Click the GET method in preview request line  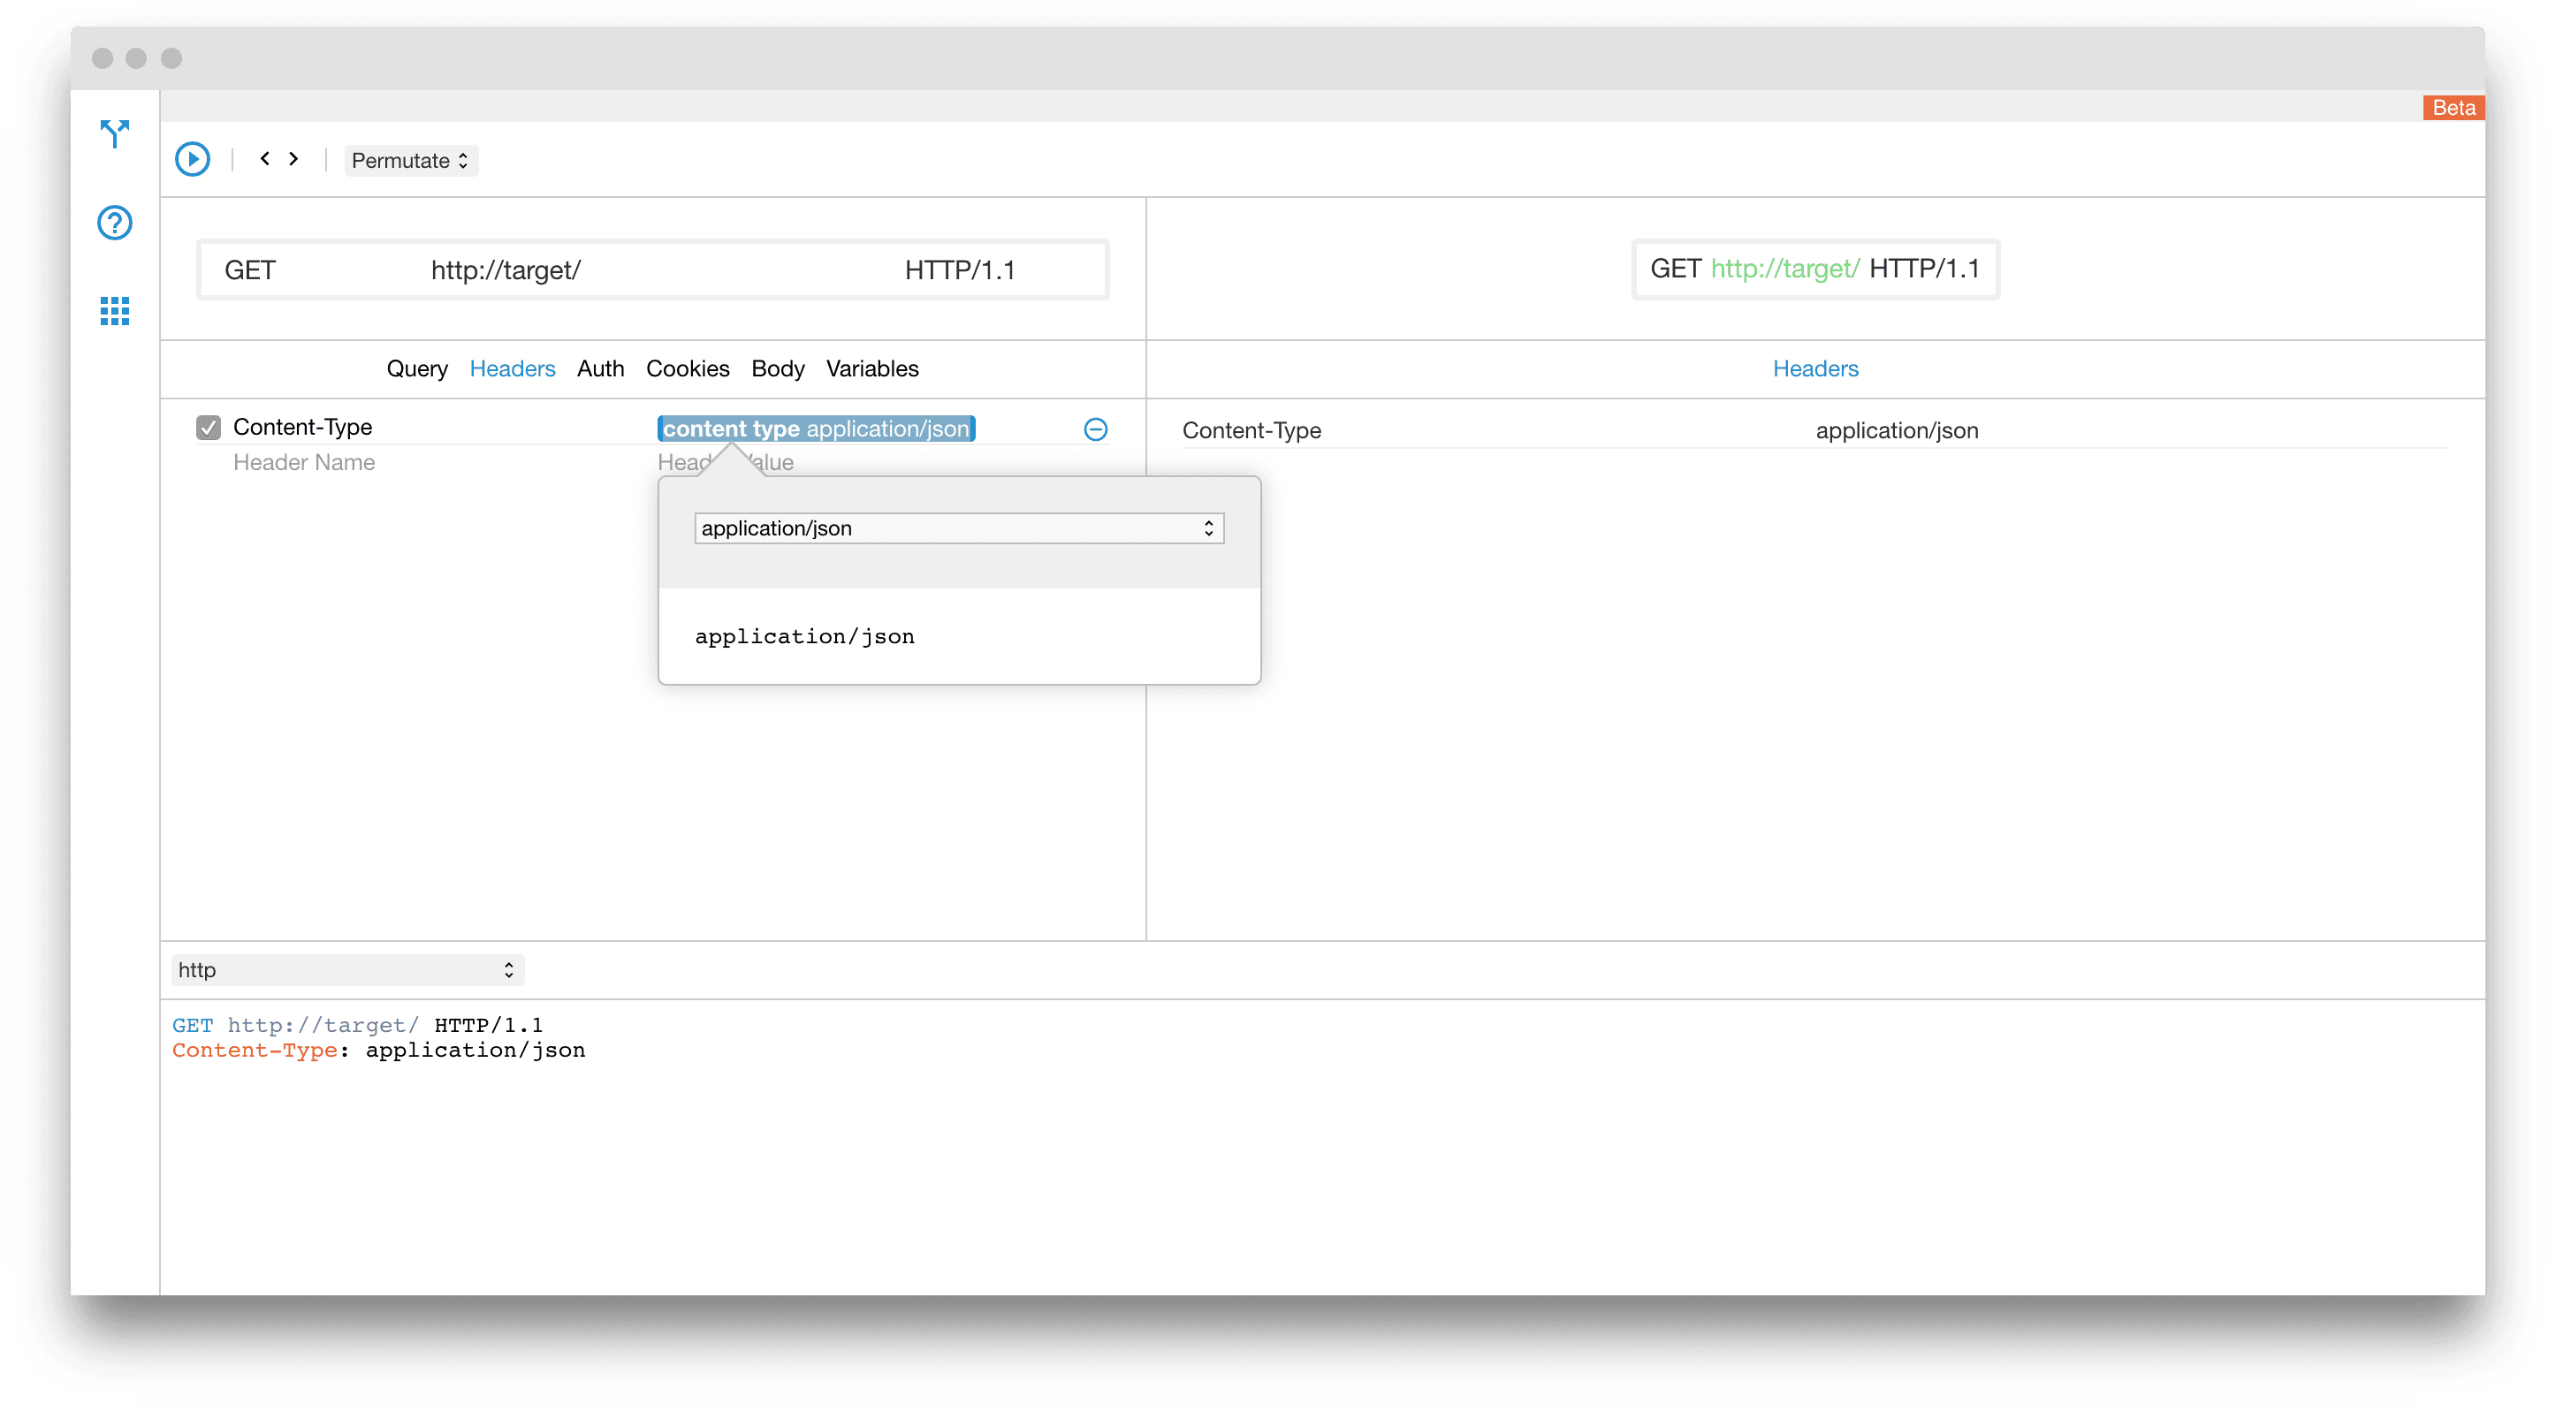point(1676,269)
